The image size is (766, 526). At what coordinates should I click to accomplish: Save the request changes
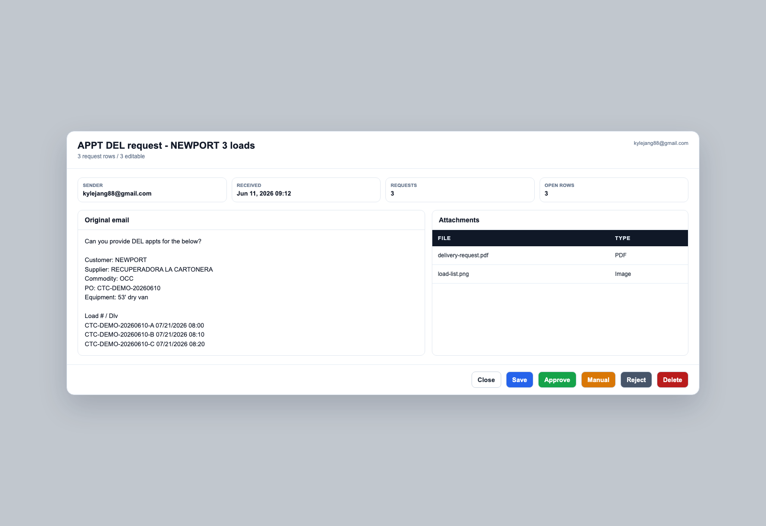pyautogui.click(x=519, y=380)
